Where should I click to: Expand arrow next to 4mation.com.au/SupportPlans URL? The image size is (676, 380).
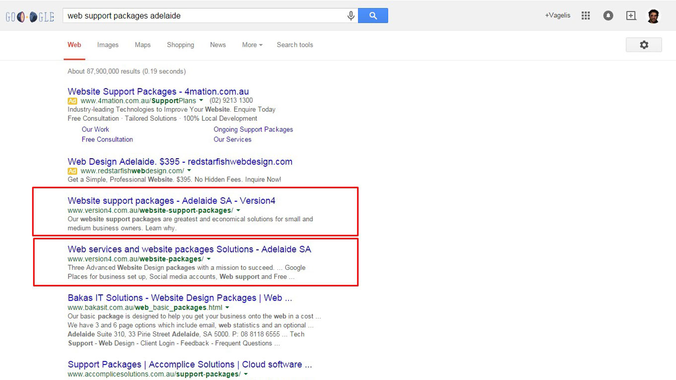[201, 101]
